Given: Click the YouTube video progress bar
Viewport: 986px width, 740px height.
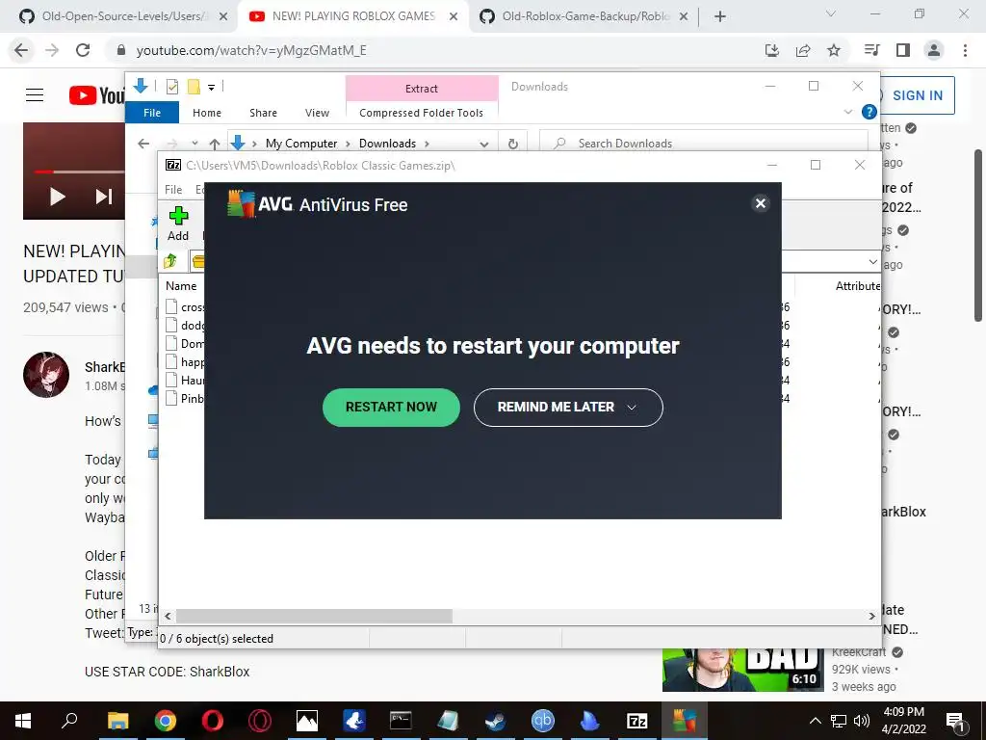Looking at the screenshot, I should (80, 172).
